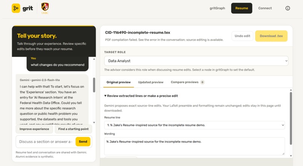This screenshot has height=166, width=303.
Task: Click the 'PDF compilation failed' status message
Action: pos(164,40)
